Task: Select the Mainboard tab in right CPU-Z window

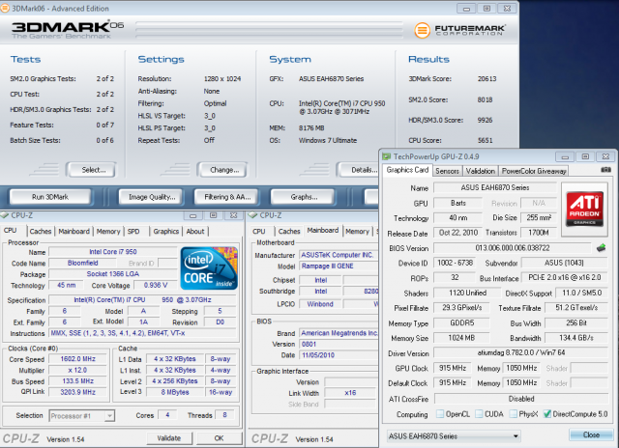Action: [322, 230]
